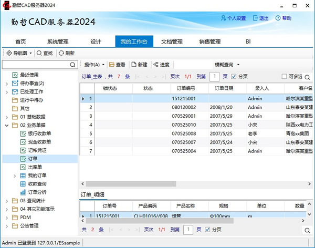Toggle 分页 checkbox in top order pager
The width and height of the screenshot is (315, 248).
pos(234,77)
